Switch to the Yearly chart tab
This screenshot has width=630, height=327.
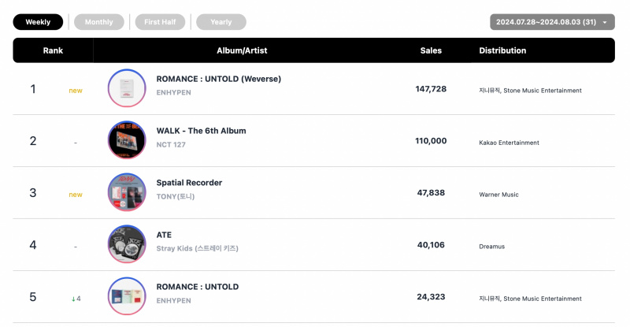(221, 22)
